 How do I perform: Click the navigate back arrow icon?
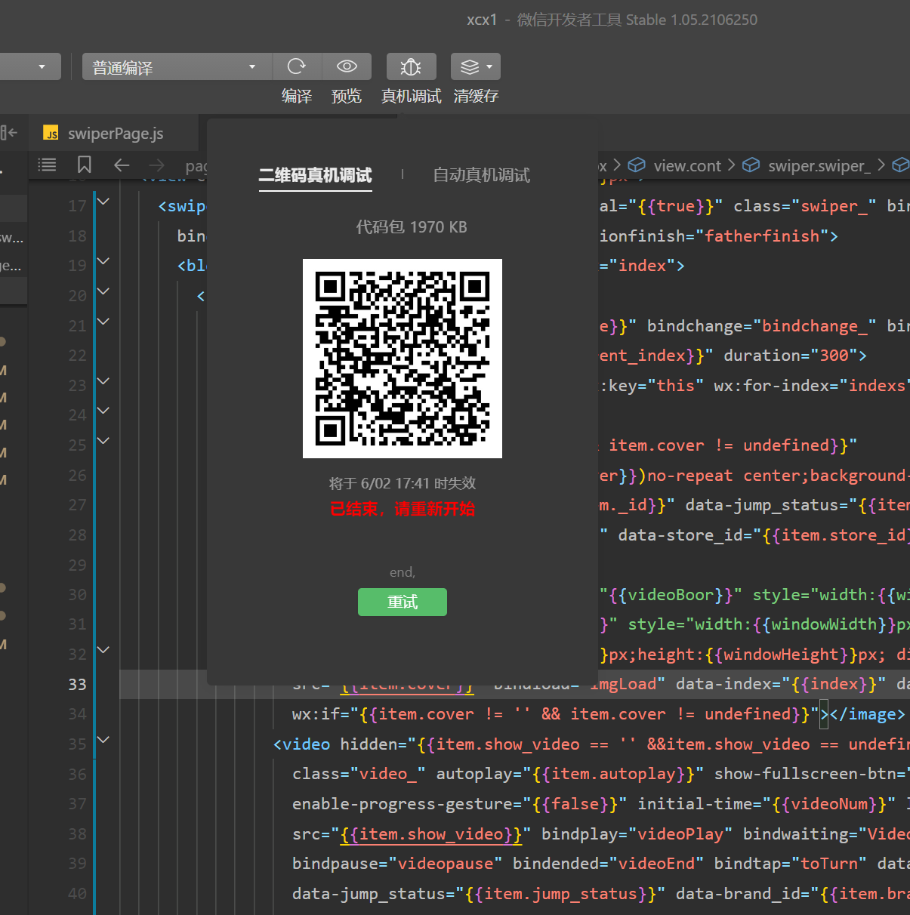click(122, 165)
